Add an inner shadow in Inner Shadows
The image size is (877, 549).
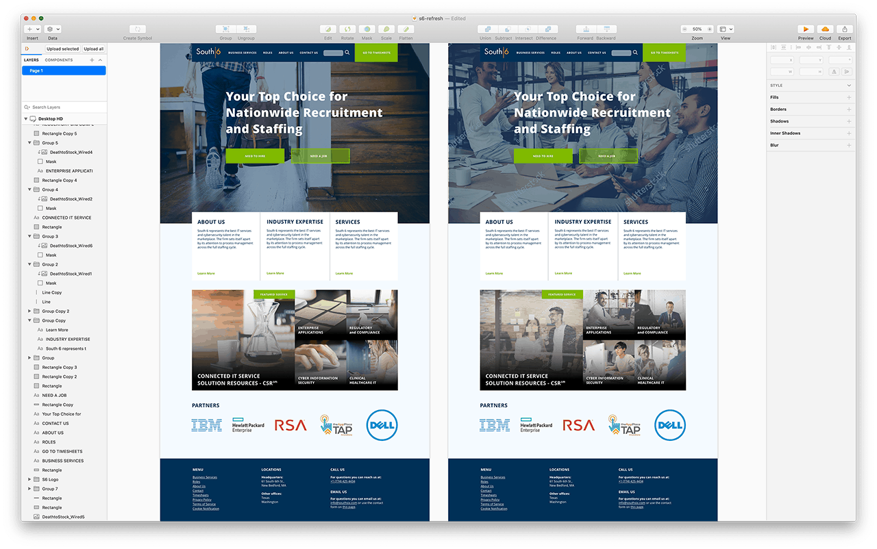pyautogui.click(x=849, y=133)
